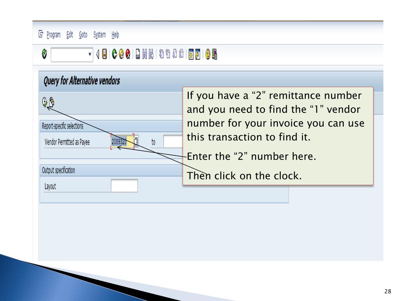Screen dimensions: 401x301
Task: Open the Goto menu
Action: [83, 34]
